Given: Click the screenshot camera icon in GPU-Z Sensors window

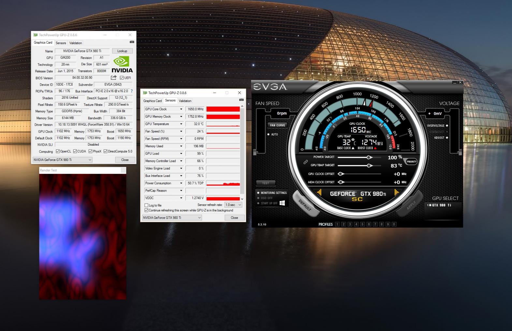Looking at the screenshot, I should (241, 100).
